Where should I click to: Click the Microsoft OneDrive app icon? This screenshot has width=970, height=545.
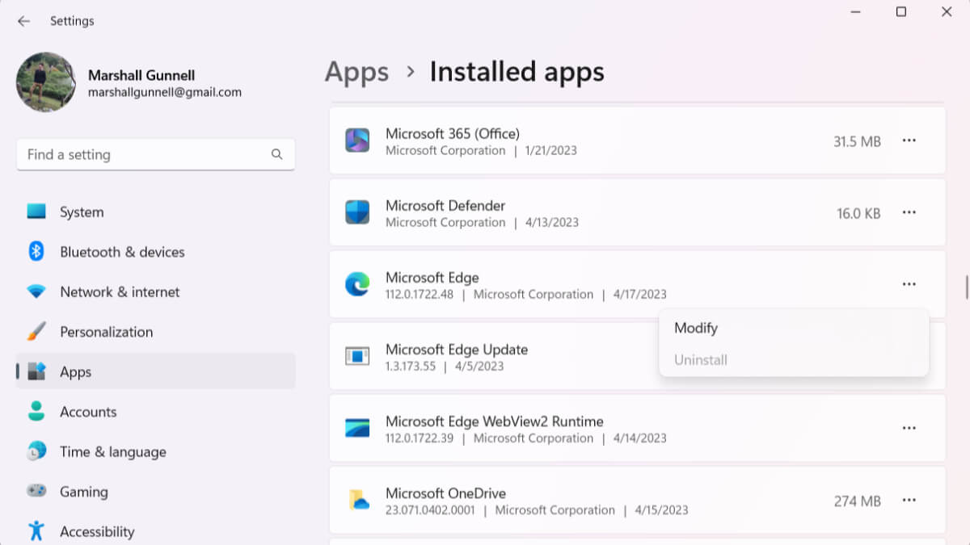pos(357,501)
